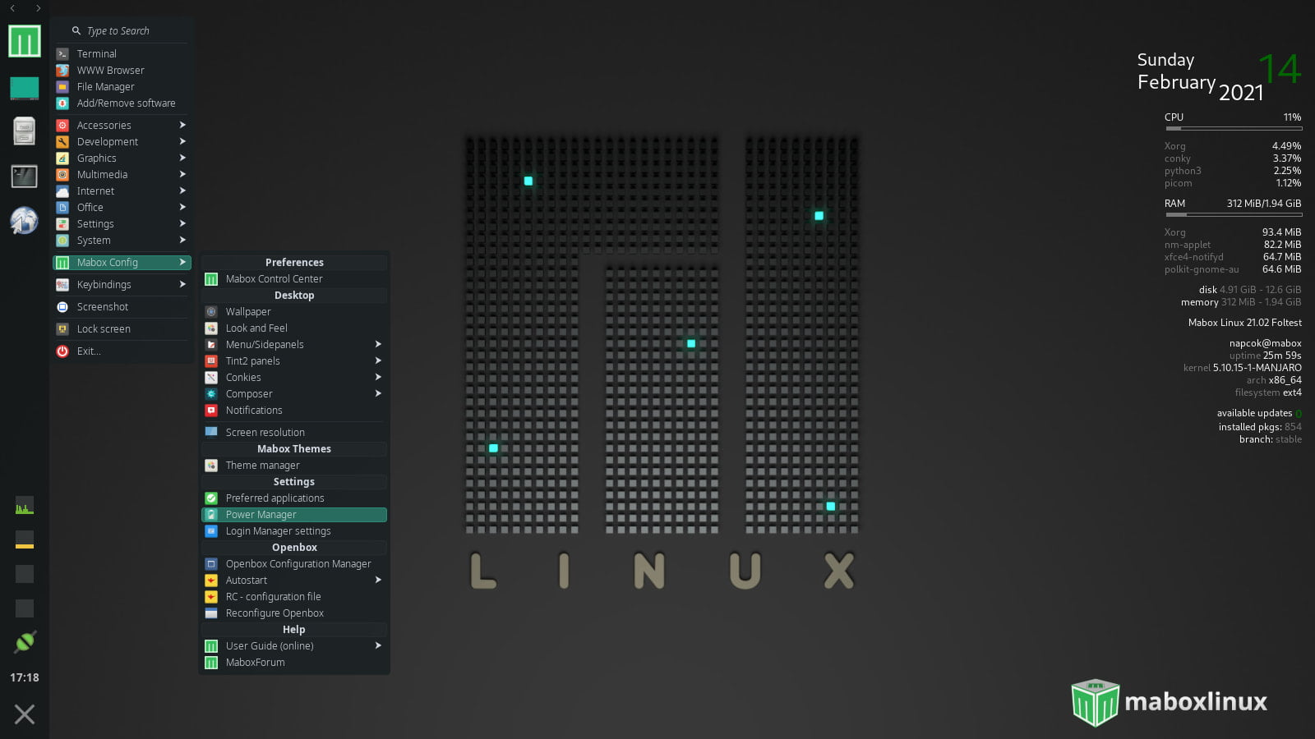The height and width of the screenshot is (739, 1315).
Task: Open the Terminal emulator icon in side panel
Action: 23,176
